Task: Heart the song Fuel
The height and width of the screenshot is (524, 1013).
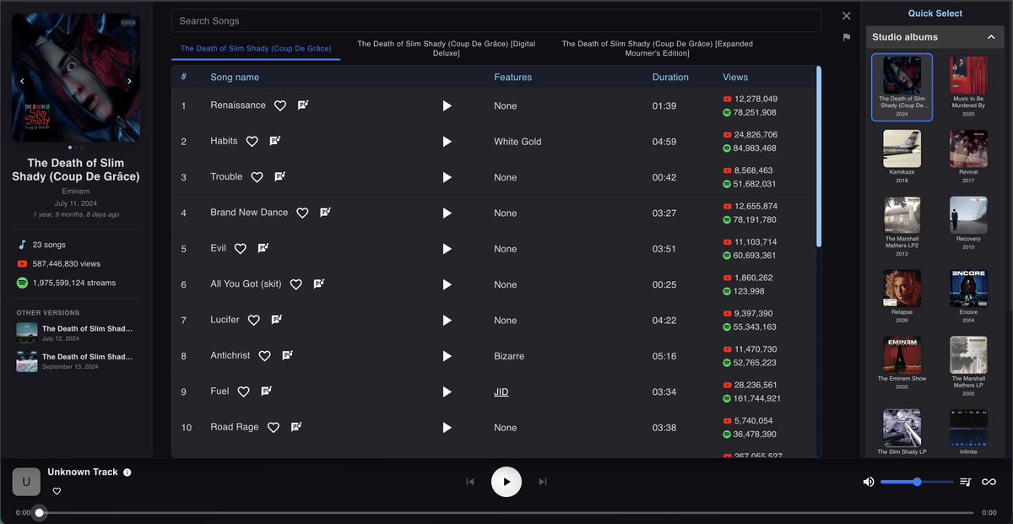Action: point(243,392)
